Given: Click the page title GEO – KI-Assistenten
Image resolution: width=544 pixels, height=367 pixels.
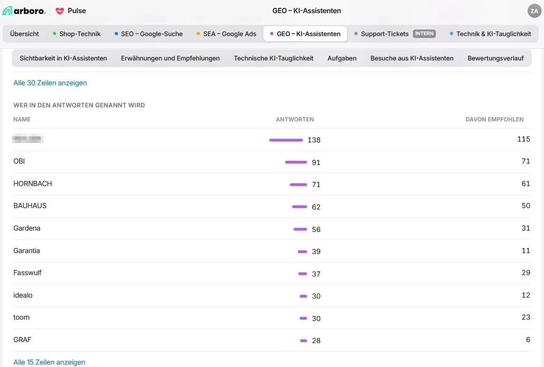Looking at the screenshot, I should click(307, 11).
